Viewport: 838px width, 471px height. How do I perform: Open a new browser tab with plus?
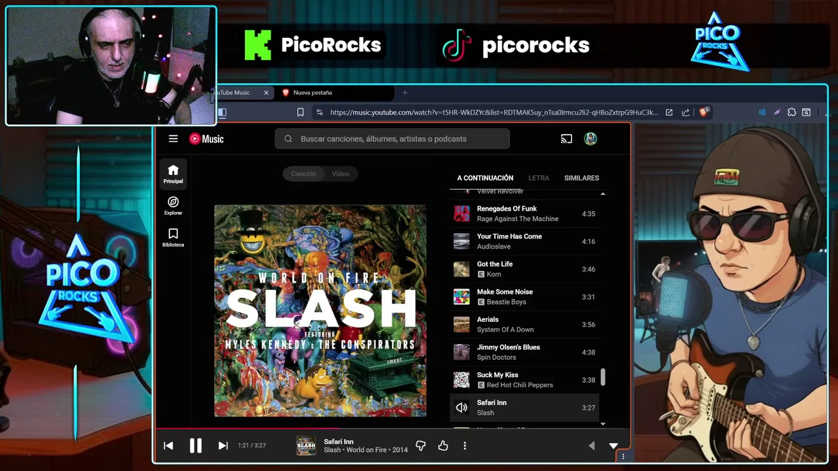(x=405, y=93)
